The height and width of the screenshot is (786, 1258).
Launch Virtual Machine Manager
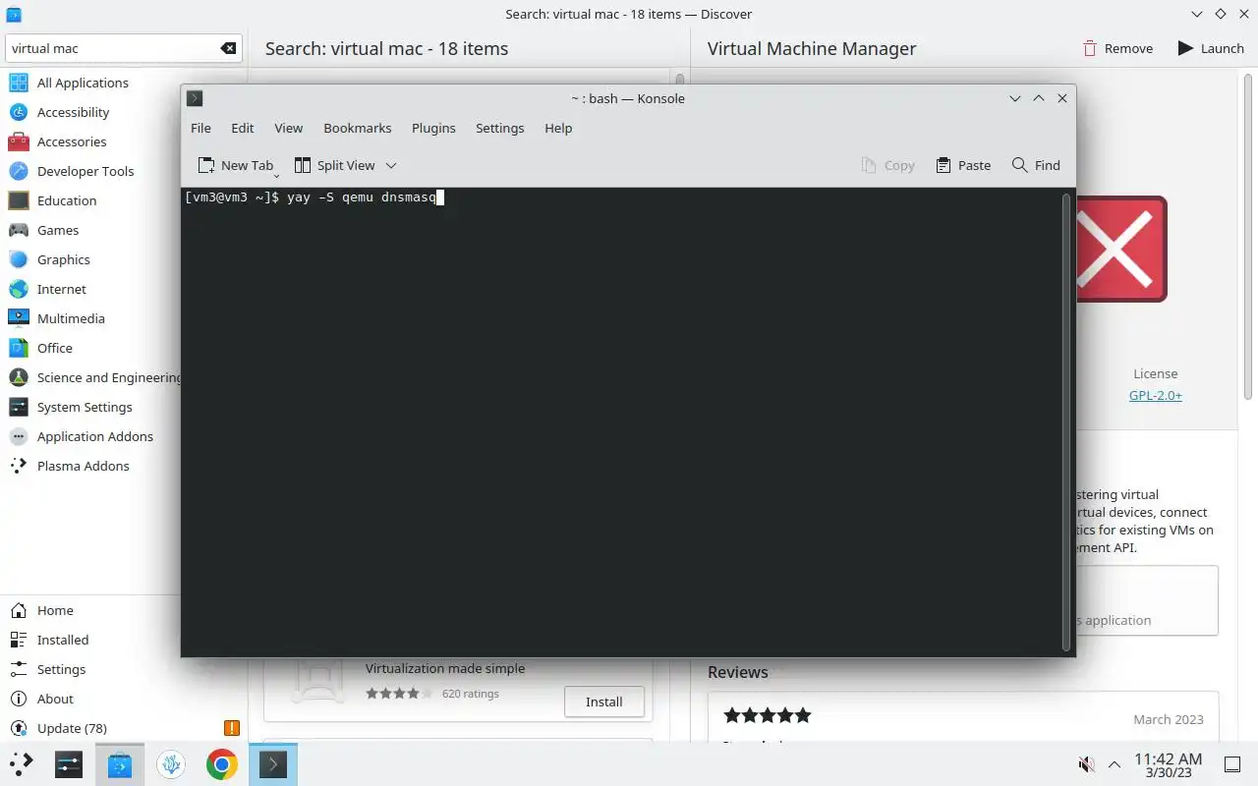pyautogui.click(x=1211, y=48)
